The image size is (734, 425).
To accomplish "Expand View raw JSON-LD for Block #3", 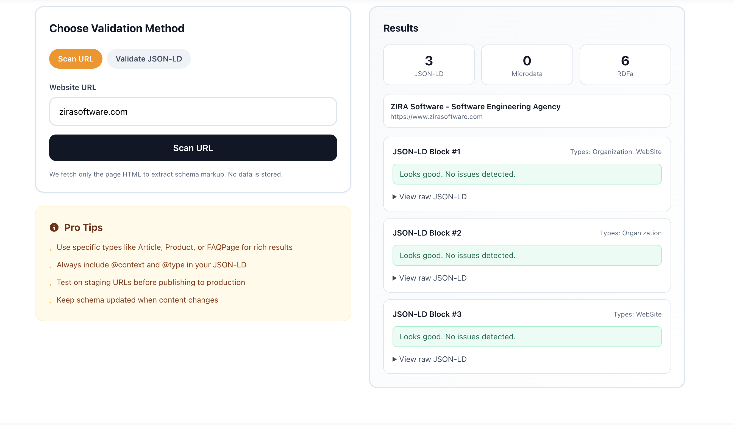I will 430,359.
